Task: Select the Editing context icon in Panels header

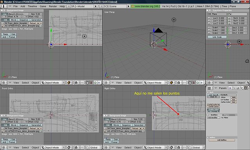Action: [x=246, y=88]
